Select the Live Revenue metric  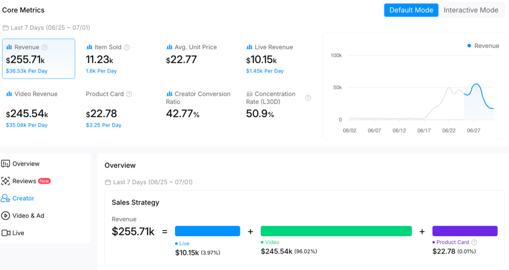(269, 59)
